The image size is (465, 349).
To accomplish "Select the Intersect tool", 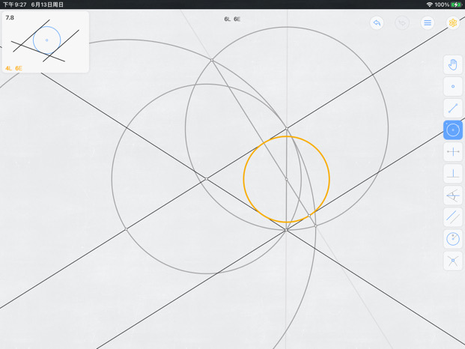I will [453, 261].
